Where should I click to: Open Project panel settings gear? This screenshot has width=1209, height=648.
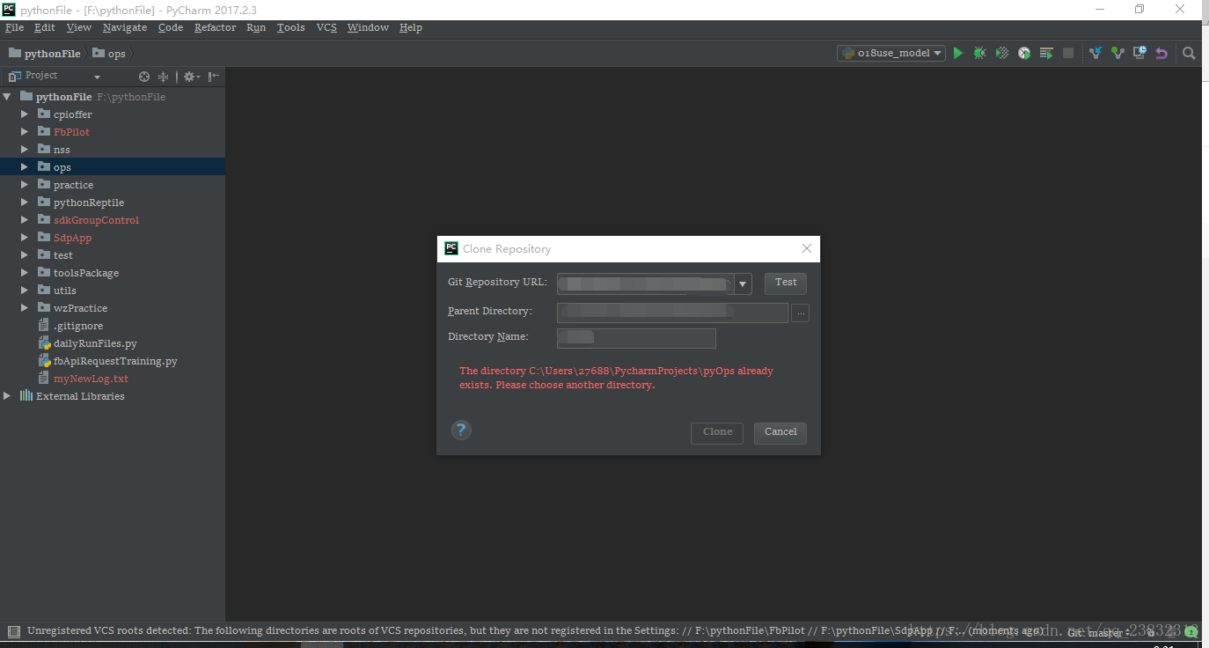tap(190, 77)
